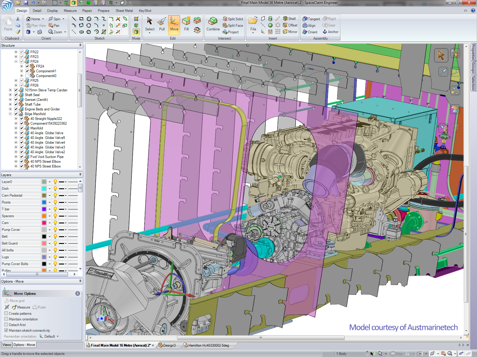477x357 pixels.
Task: Apply the Shell tool
Action: point(289,18)
